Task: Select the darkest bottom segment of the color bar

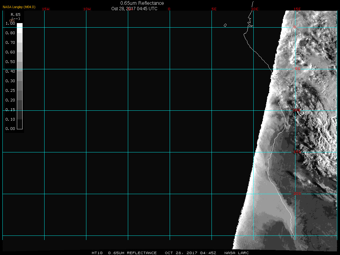Action: tap(20, 124)
